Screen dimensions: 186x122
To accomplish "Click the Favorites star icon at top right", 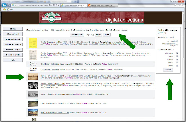I will (179, 5).
